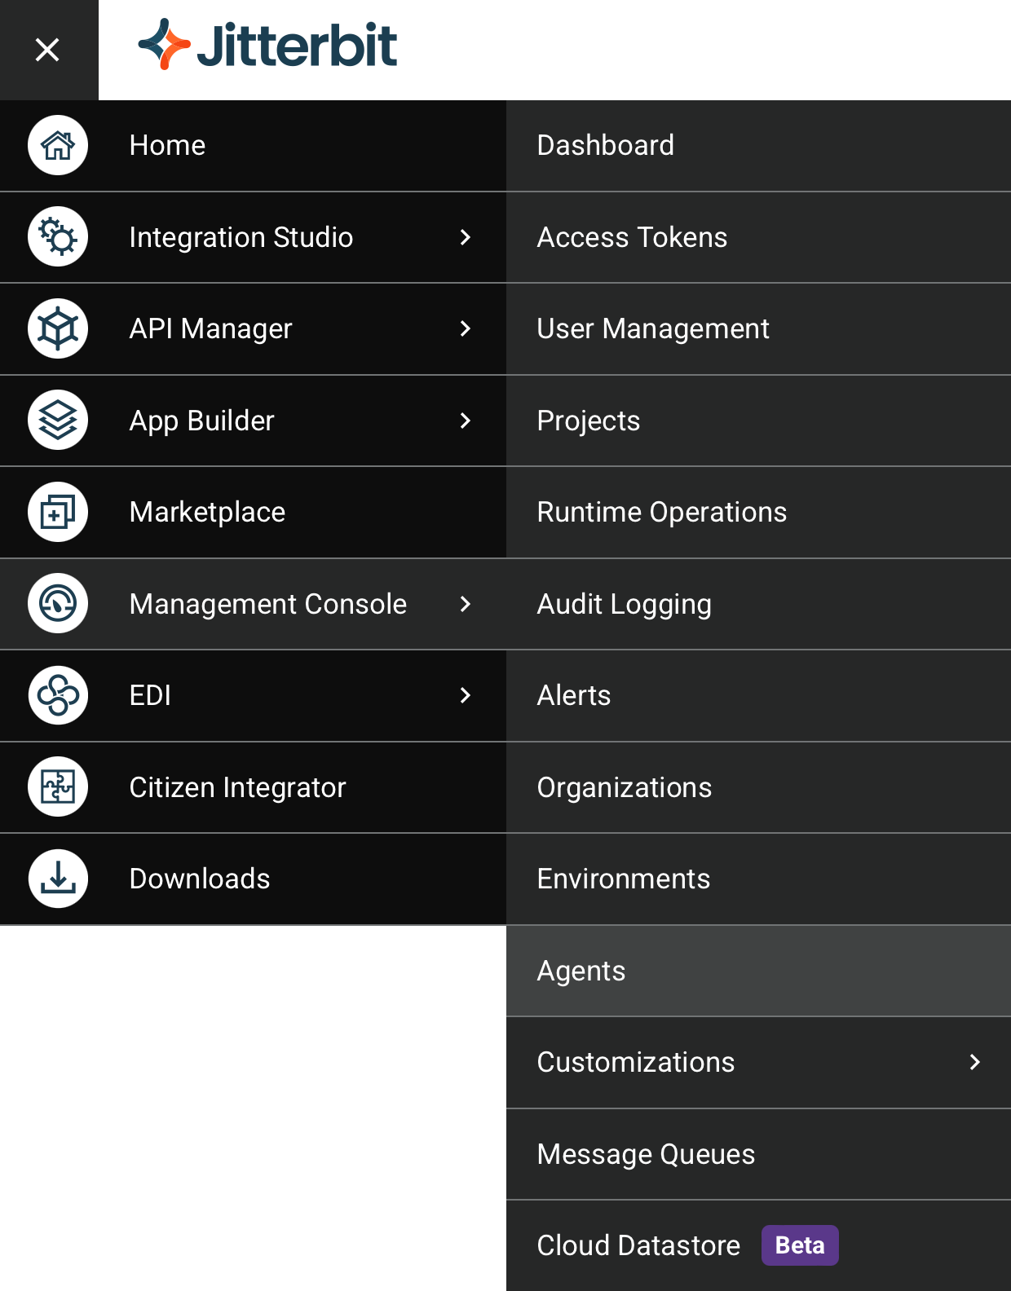Click the Citizen Integrator puzzle icon
This screenshot has width=1011, height=1291.
[58, 787]
